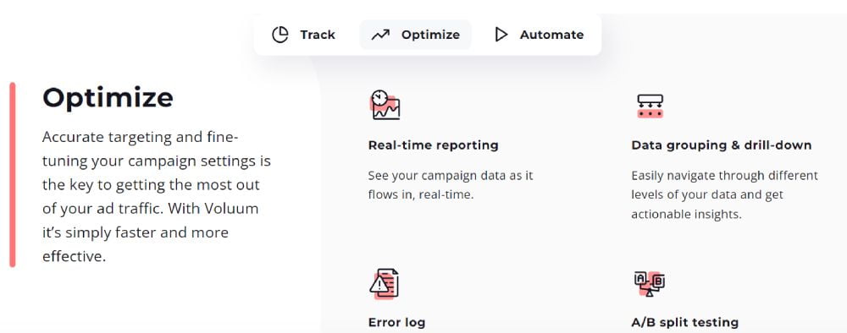
Task: Click the Optimize trend arrow icon
Action: coord(380,35)
